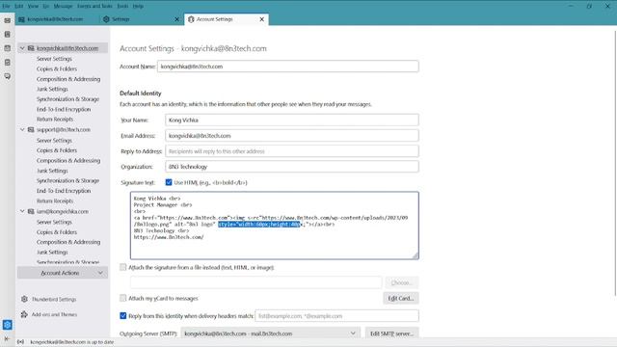Open the Calendar space icon

[x=8, y=48]
